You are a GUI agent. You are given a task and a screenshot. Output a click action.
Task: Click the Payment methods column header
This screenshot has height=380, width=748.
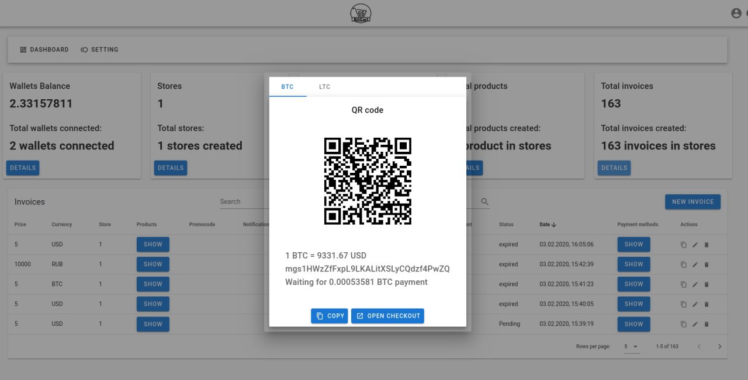tap(638, 224)
